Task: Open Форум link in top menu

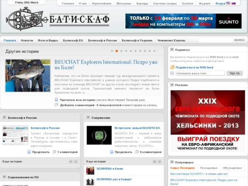Action: point(220,3)
